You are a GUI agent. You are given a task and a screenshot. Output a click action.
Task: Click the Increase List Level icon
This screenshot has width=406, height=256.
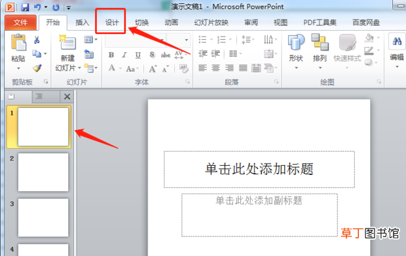[215, 54]
